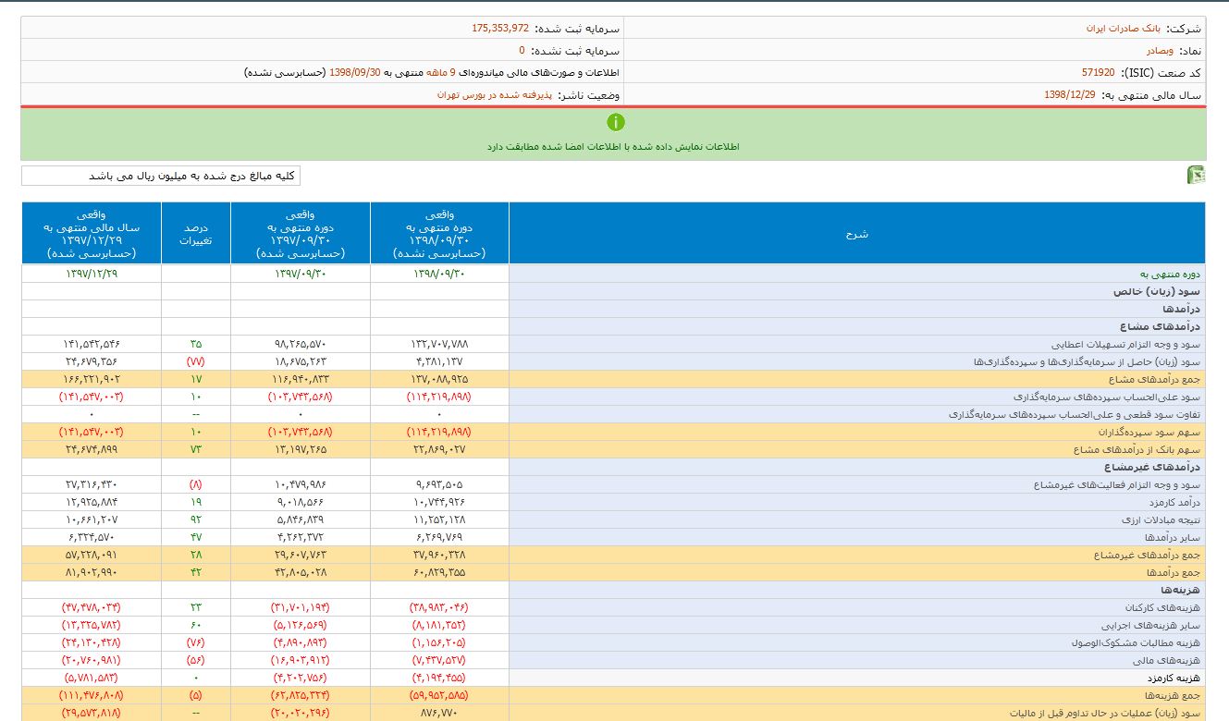Select the جمع درآمدهای مشاع row label

tap(1154, 380)
